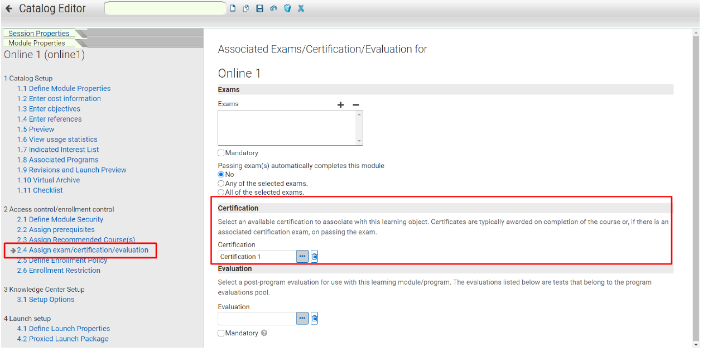Click the scissors cut toolbar icon
This screenshot has width=703, height=351.
coord(301,8)
